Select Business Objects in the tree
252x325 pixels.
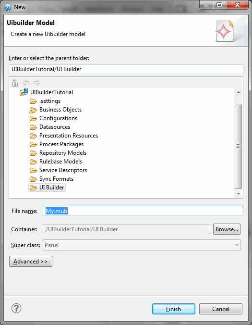pyautogui.click(x=60, y=110)
